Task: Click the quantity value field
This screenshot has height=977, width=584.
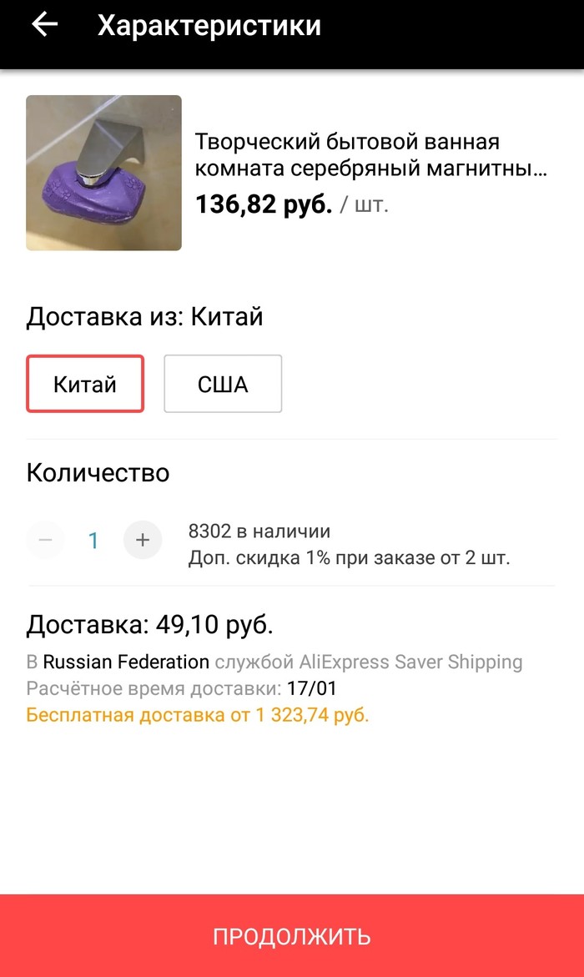Action: coord(93,541)
